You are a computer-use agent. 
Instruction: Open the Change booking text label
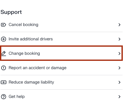point(24,54)
